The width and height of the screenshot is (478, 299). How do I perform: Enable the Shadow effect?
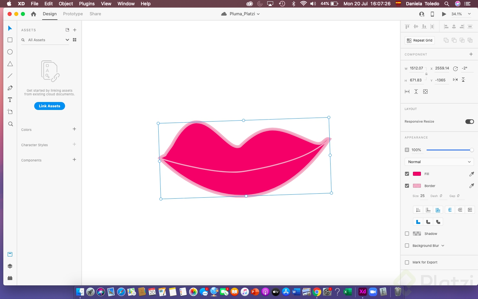407,234
